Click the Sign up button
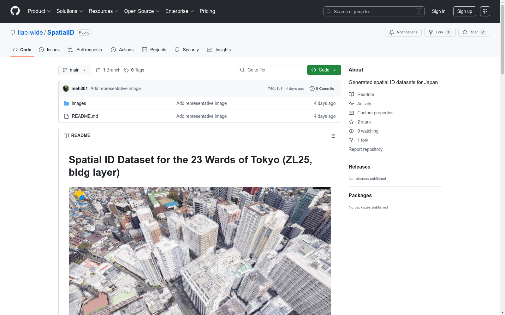 [x=465, y=11]
